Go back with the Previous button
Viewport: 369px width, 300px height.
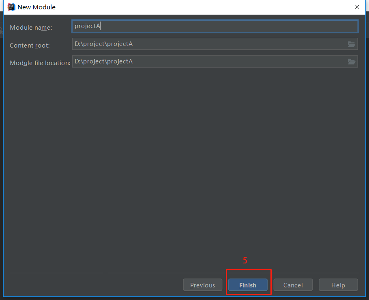(203, 285)
